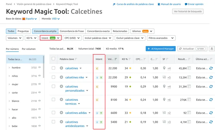Open 'calcetines termicos' keyword link

(x=72, y=102)
